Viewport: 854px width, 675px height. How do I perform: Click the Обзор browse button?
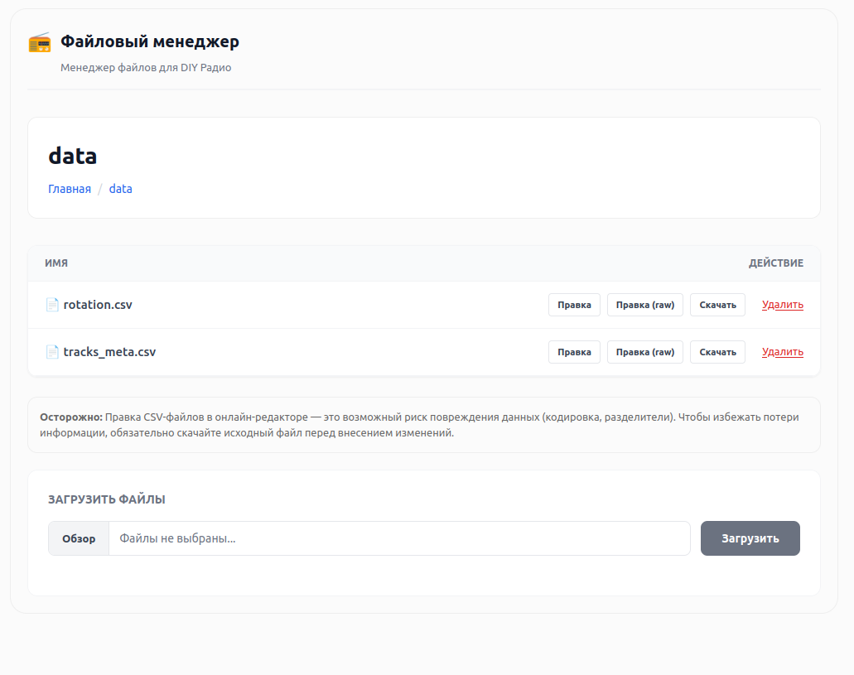pyautogui.click(x=79, y=538)
